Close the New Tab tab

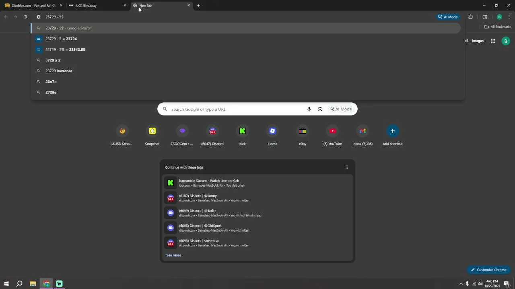click(189, 6)
